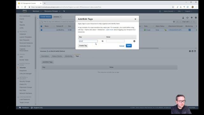The width and height of the screenshot is (204, 115).
Task: Open Elastic IPs in the sidebar
Action: click(x=23, y=84)
